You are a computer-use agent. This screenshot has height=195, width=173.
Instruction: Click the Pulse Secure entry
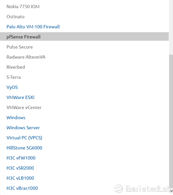coord(84,47)
